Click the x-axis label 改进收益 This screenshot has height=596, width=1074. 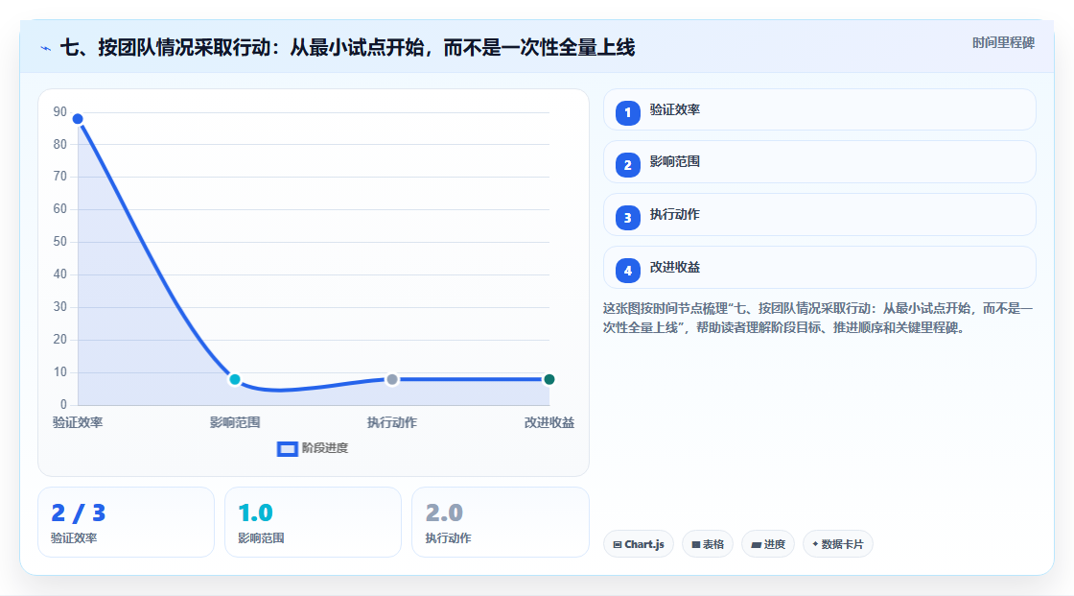[x=549, y=423]
